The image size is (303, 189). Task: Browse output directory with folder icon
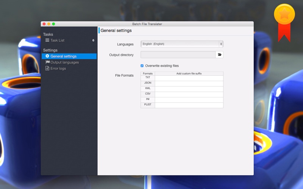point(219,54)
